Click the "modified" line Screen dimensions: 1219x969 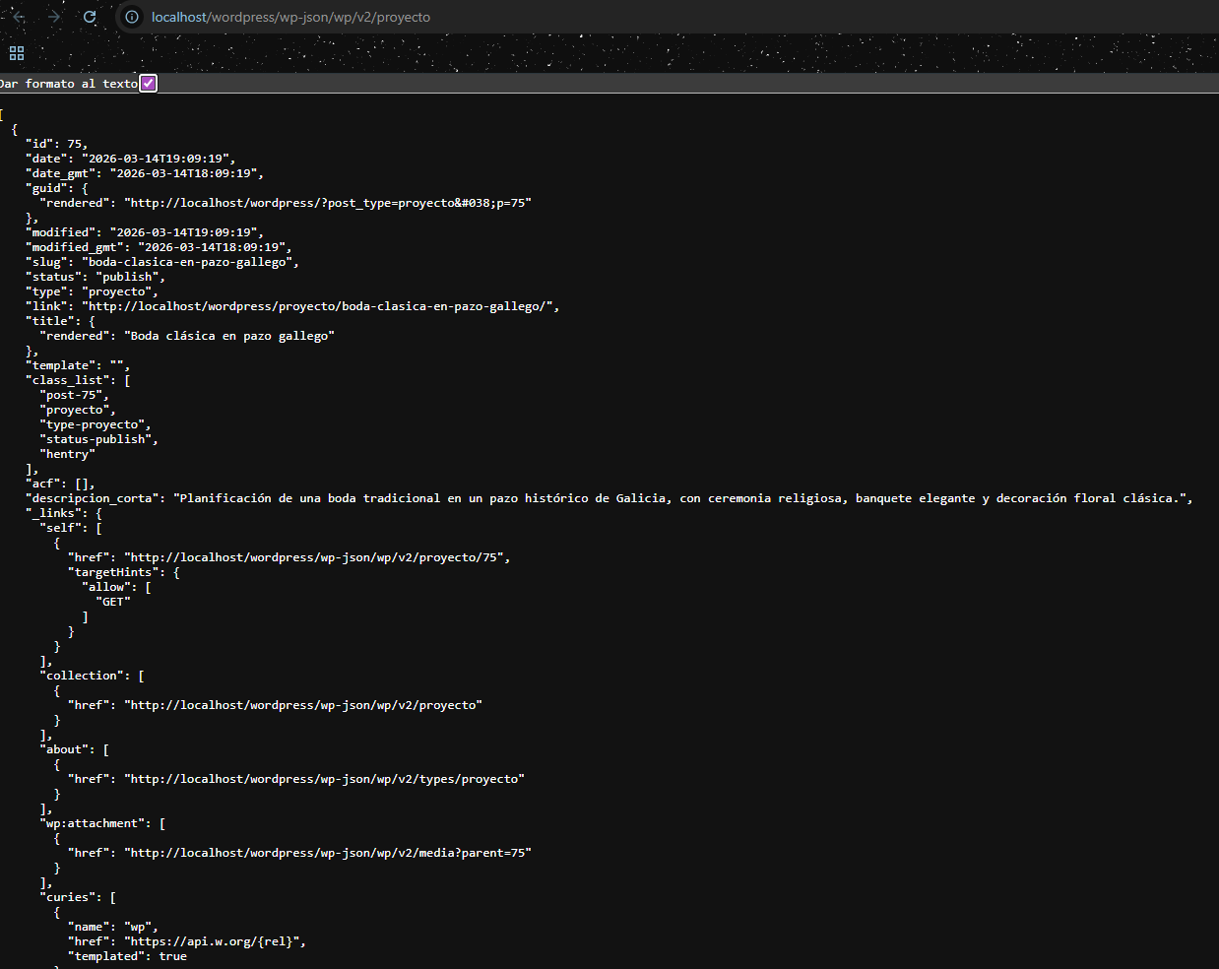pos(145,232)
